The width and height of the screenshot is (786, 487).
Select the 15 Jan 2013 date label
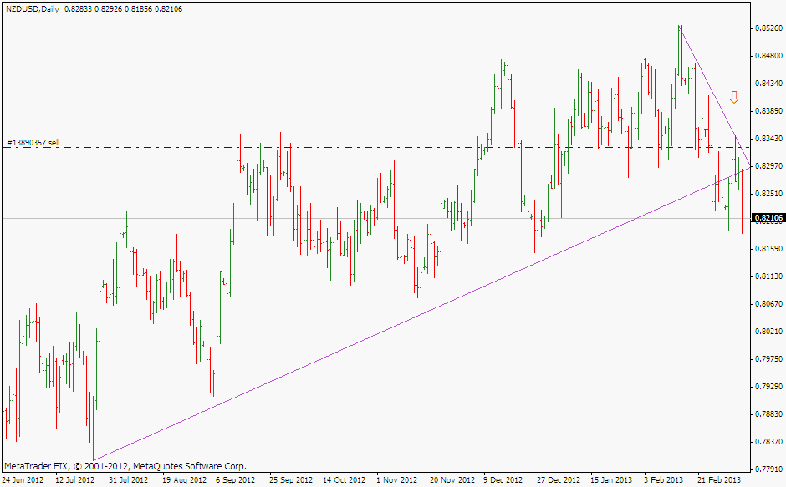(x=611, y=480)
